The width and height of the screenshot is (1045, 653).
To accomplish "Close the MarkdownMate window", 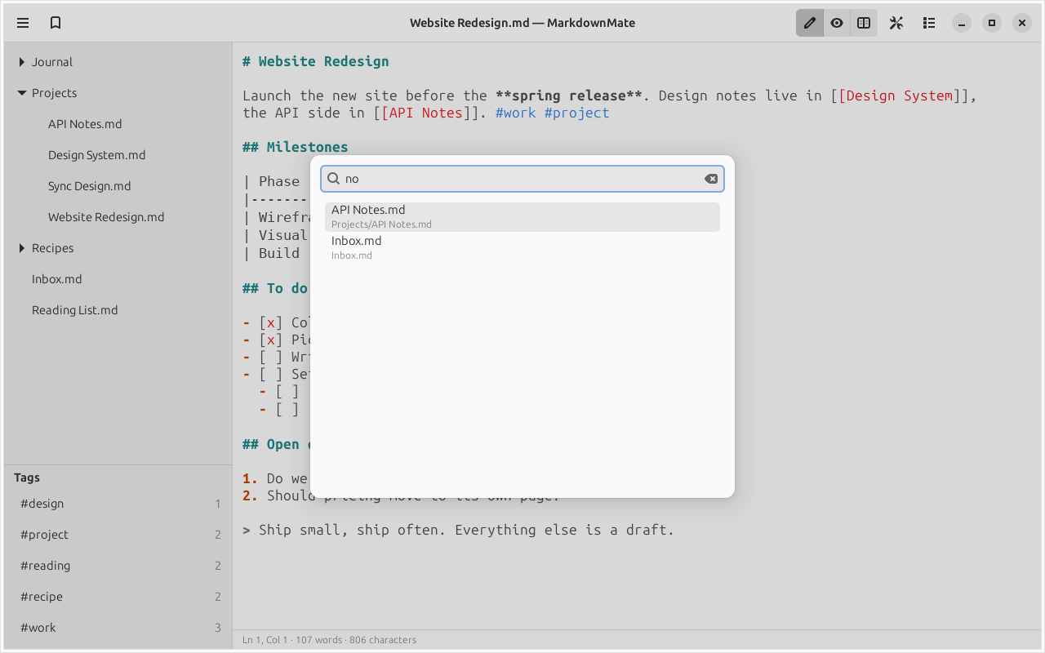I will click(1022, 23).
